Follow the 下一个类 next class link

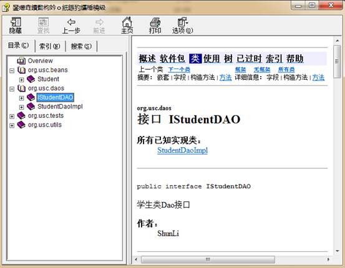[179, 70]
